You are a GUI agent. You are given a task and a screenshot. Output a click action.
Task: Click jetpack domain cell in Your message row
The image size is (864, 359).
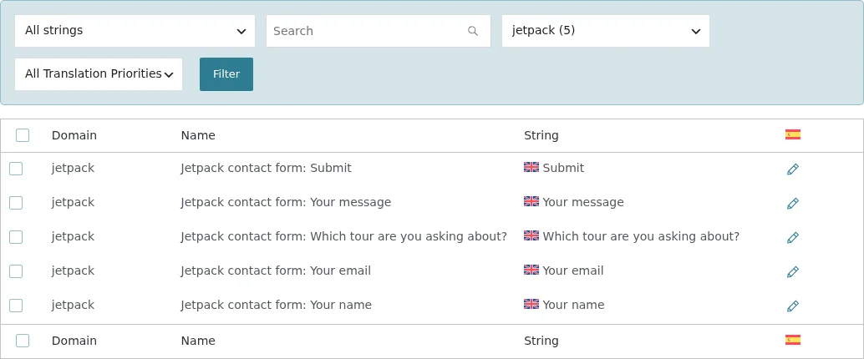(73, 202)
